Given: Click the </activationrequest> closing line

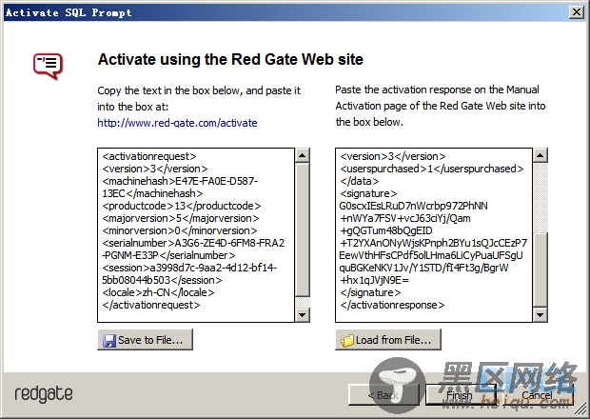Looking at the screenshot, I should 151,305.
